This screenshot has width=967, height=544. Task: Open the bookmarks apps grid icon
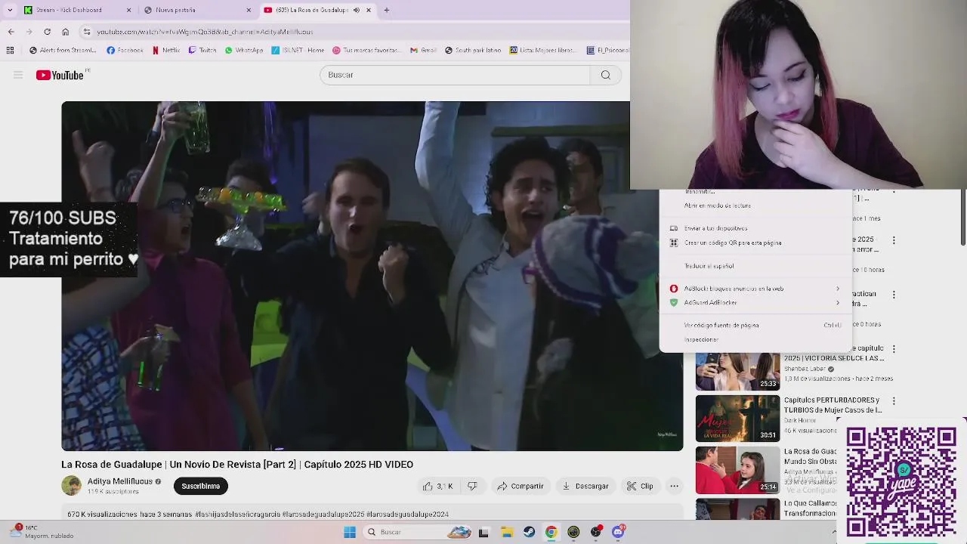click(10, 51)
